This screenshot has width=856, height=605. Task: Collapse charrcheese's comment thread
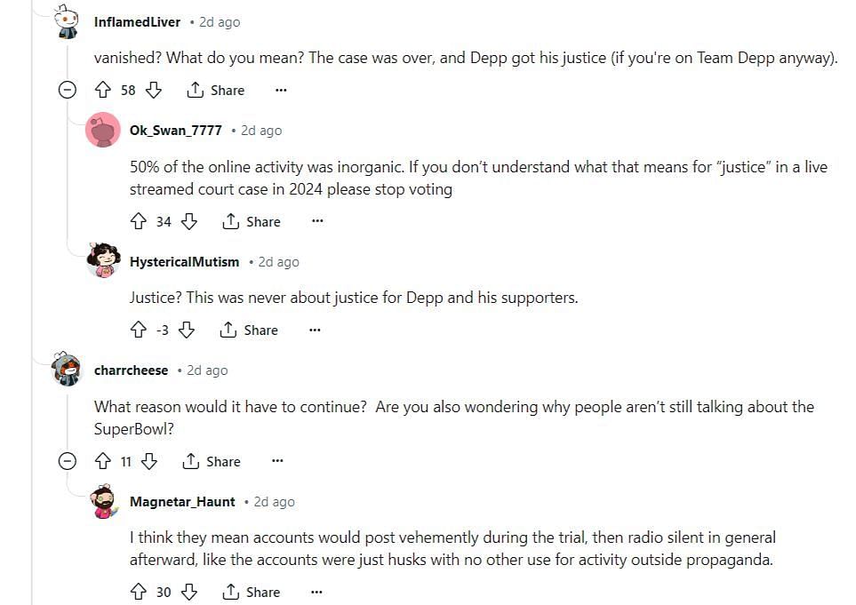click(67, 461)
